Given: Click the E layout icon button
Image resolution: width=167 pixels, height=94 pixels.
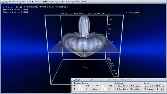Looking at the screenshot, I should pos(146,86).
